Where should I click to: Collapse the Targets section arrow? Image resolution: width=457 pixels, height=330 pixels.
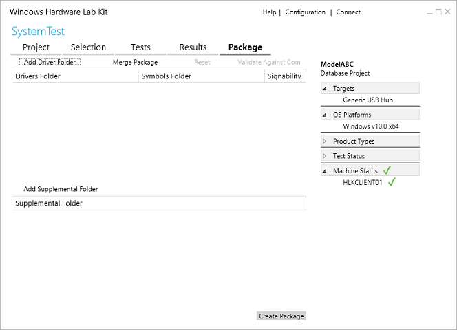click(324, 89)
